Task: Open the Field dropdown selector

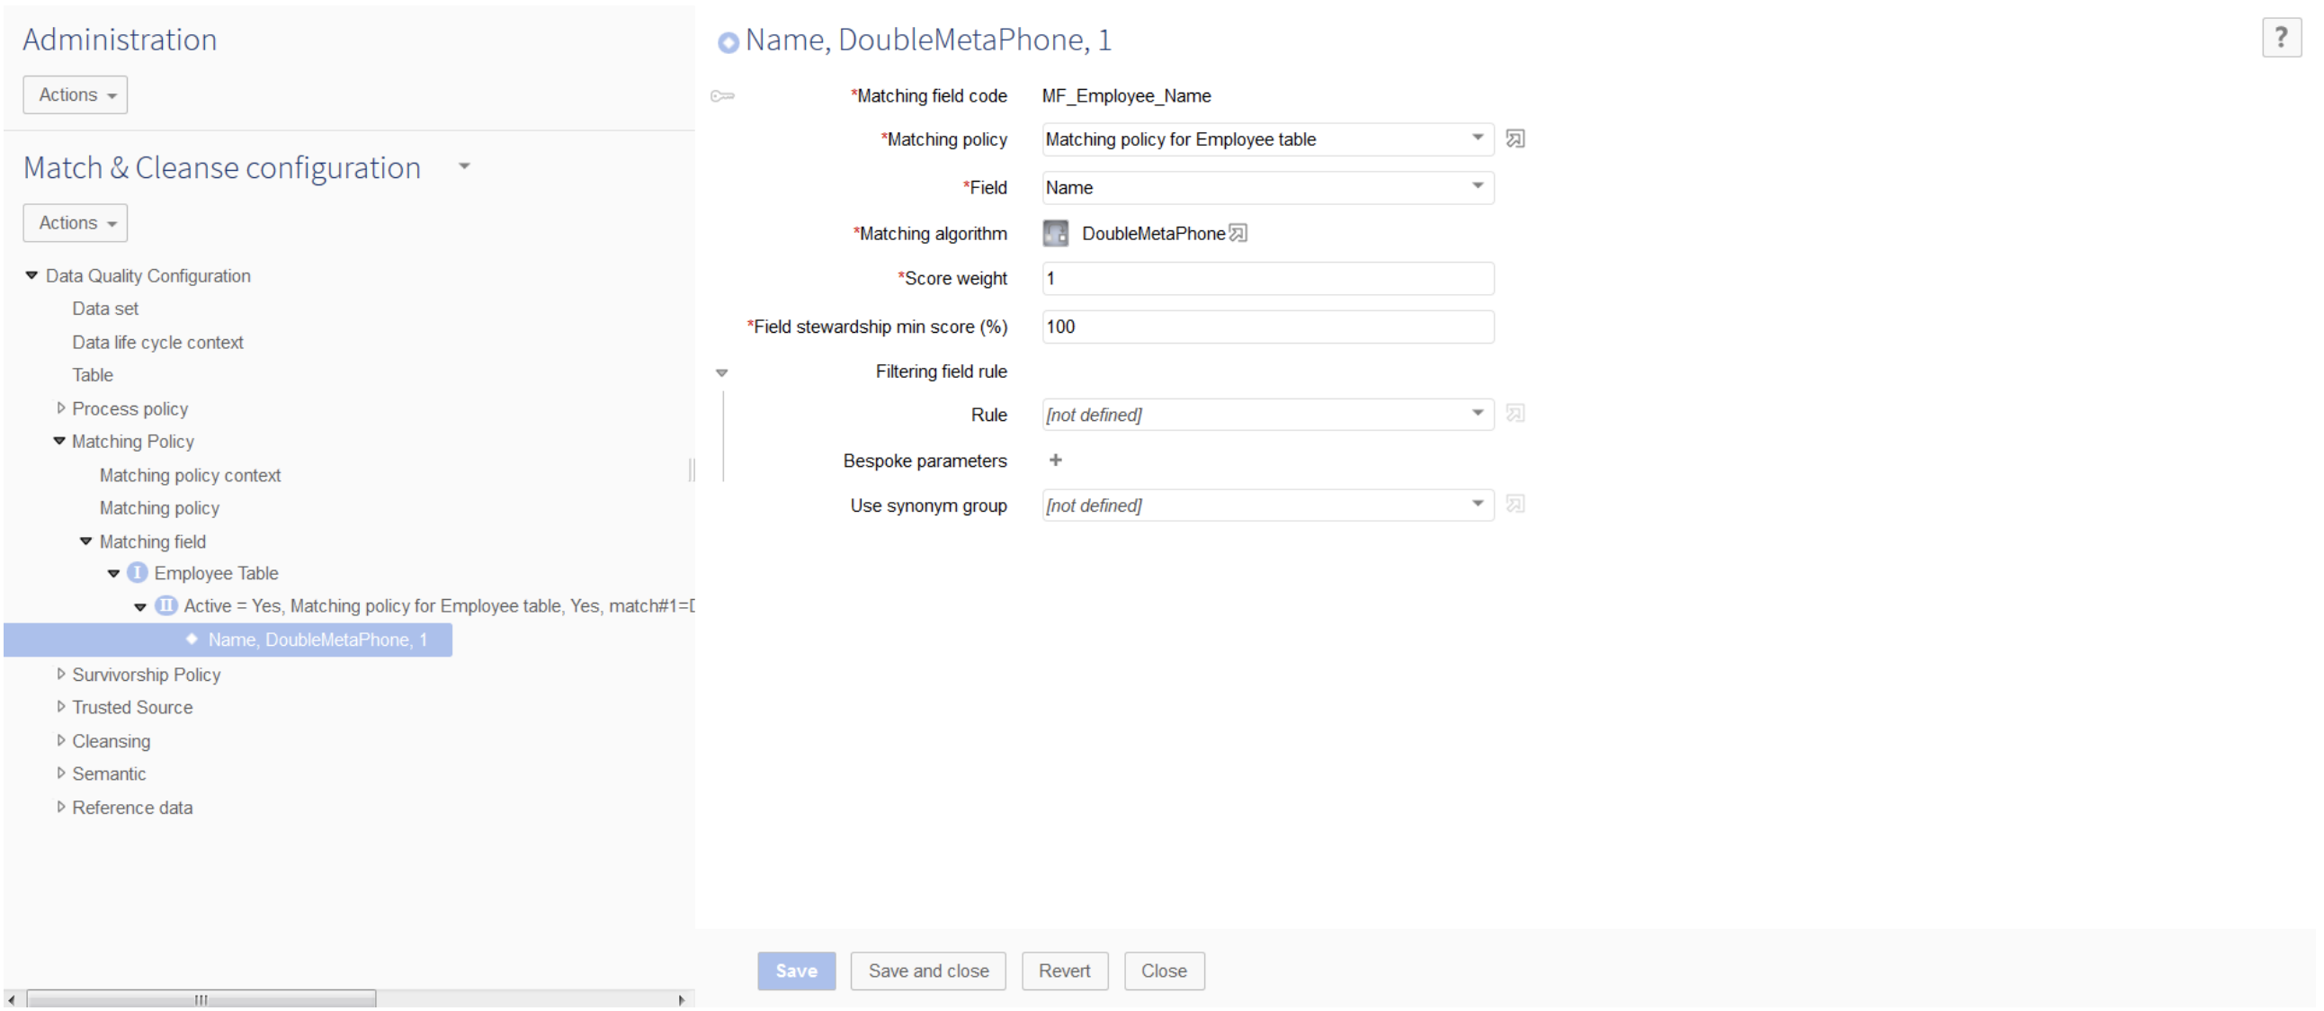Action: tap(1480, 187)
